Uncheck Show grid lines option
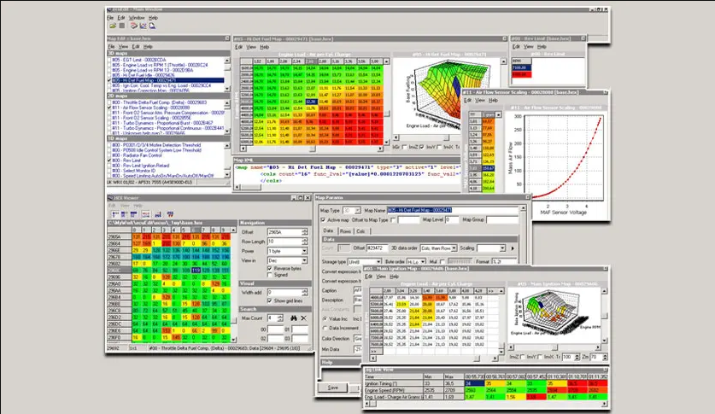Image resolution: width=715 pixels, height=414 pixels. tap(270, 301)
